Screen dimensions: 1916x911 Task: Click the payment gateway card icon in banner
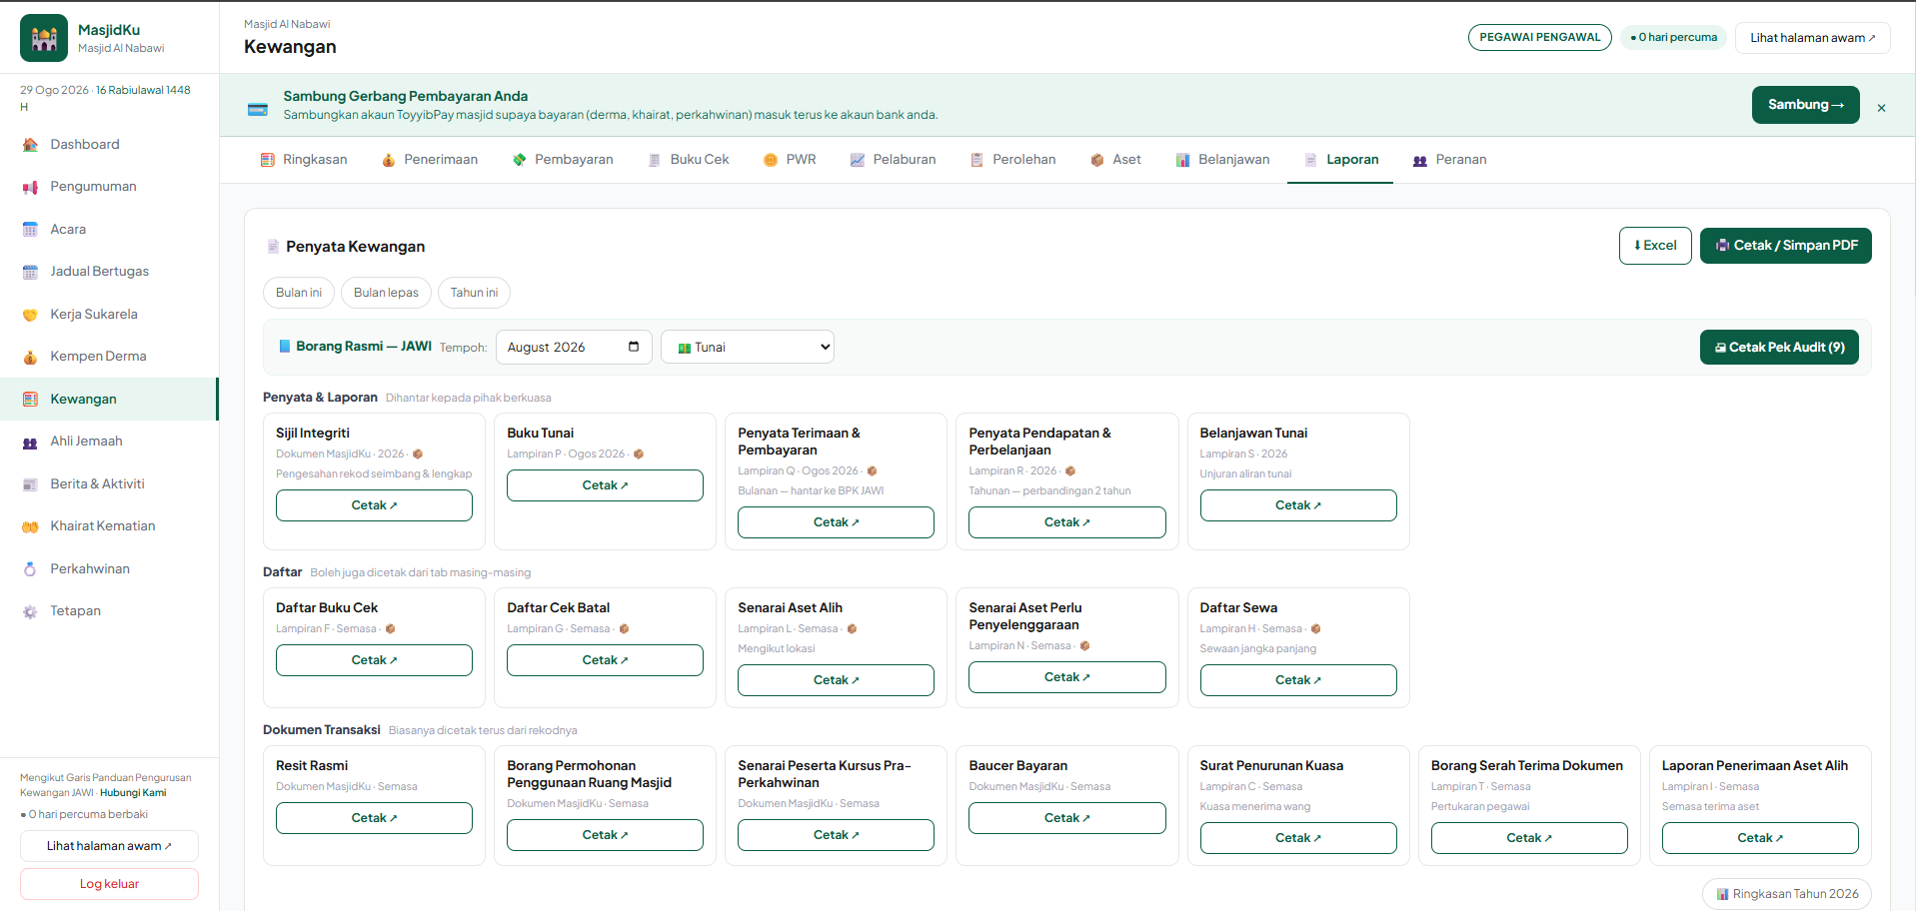point(258,109)
